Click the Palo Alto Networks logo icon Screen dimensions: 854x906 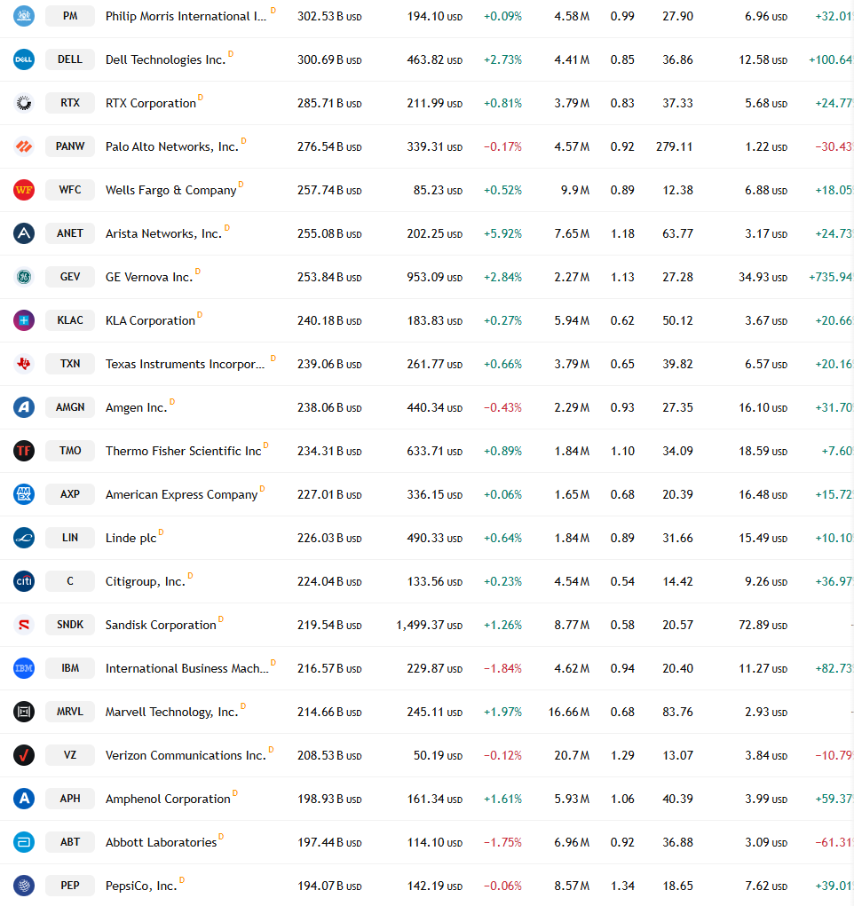[24, 146]
